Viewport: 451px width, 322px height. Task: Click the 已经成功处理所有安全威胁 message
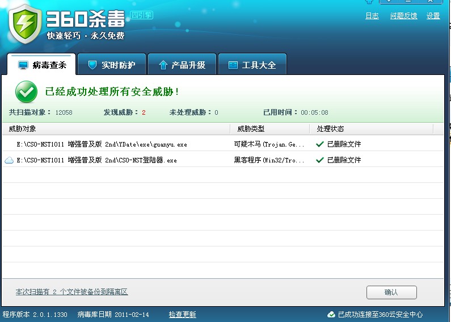tap(112, 92)
